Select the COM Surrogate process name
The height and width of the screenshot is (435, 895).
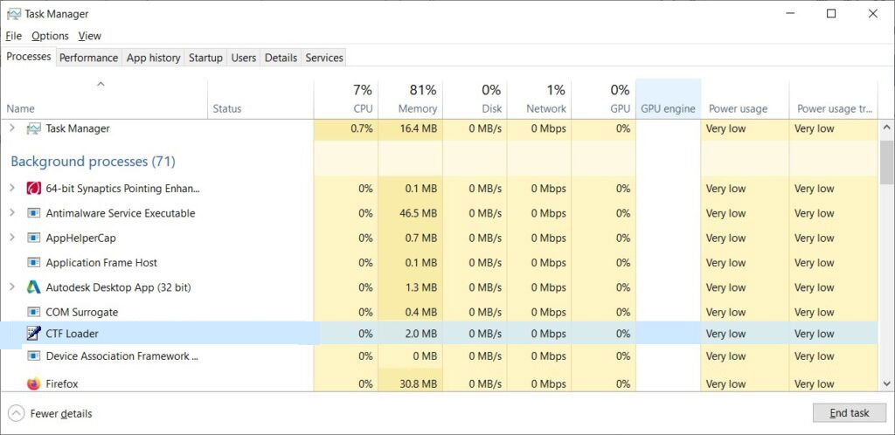tap(82, 313)
